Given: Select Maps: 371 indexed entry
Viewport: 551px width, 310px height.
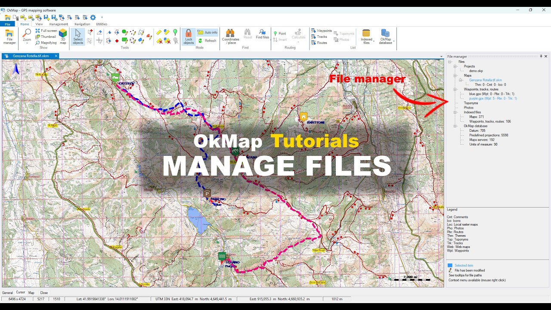Looking at the screenshot, I should (477, 117).
